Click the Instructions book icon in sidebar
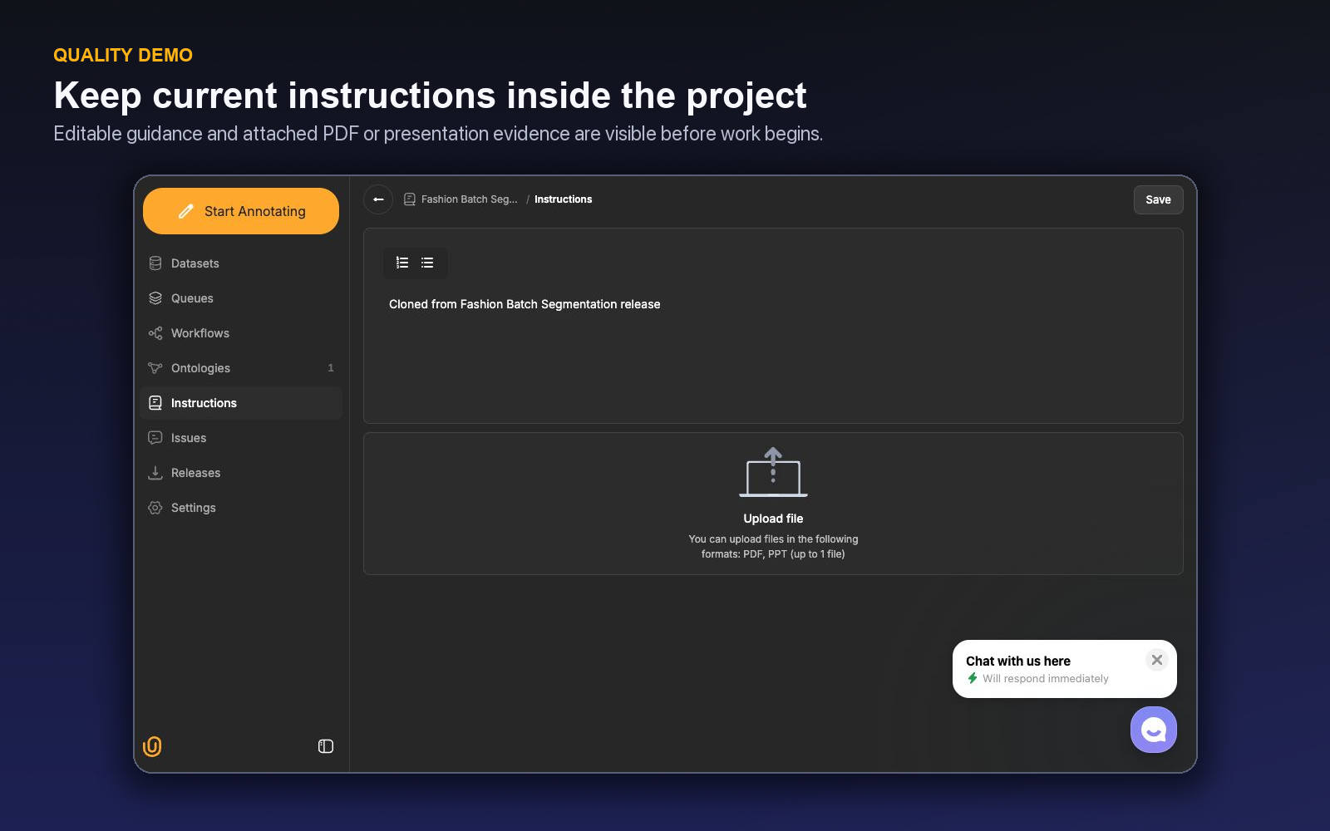 155,403
